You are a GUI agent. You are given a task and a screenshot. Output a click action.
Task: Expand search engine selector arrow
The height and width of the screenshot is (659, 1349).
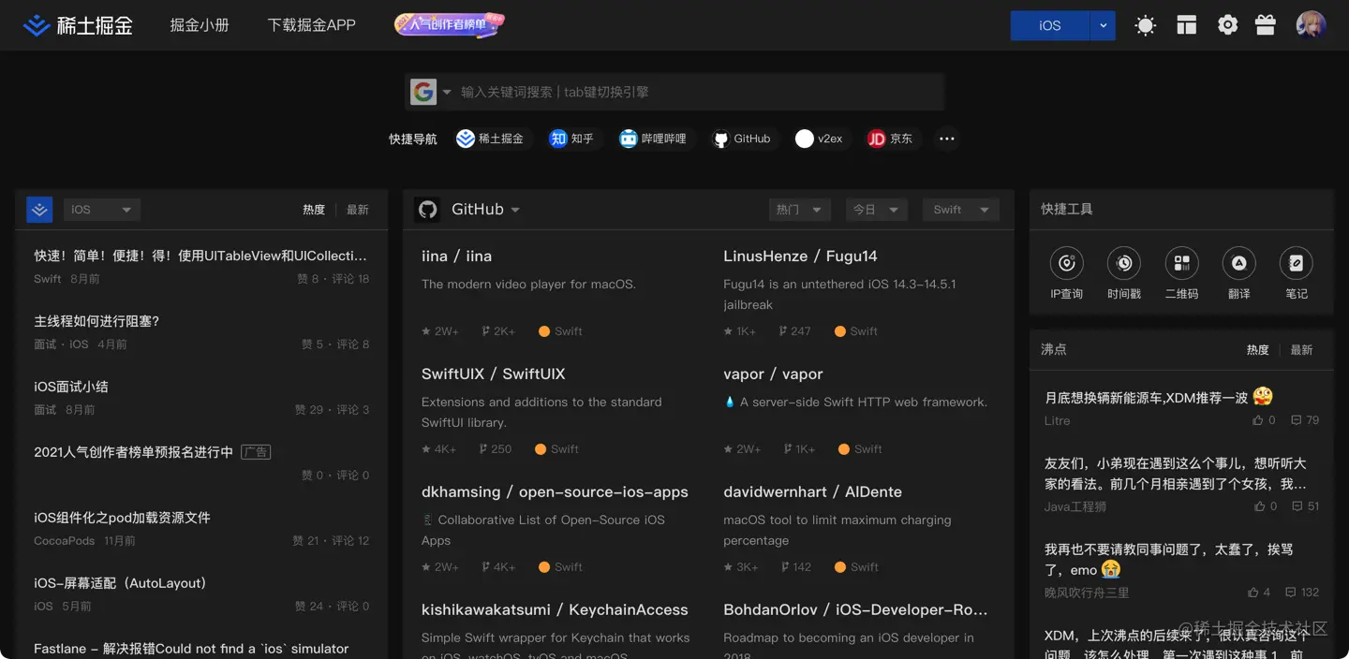click(447, 92)
